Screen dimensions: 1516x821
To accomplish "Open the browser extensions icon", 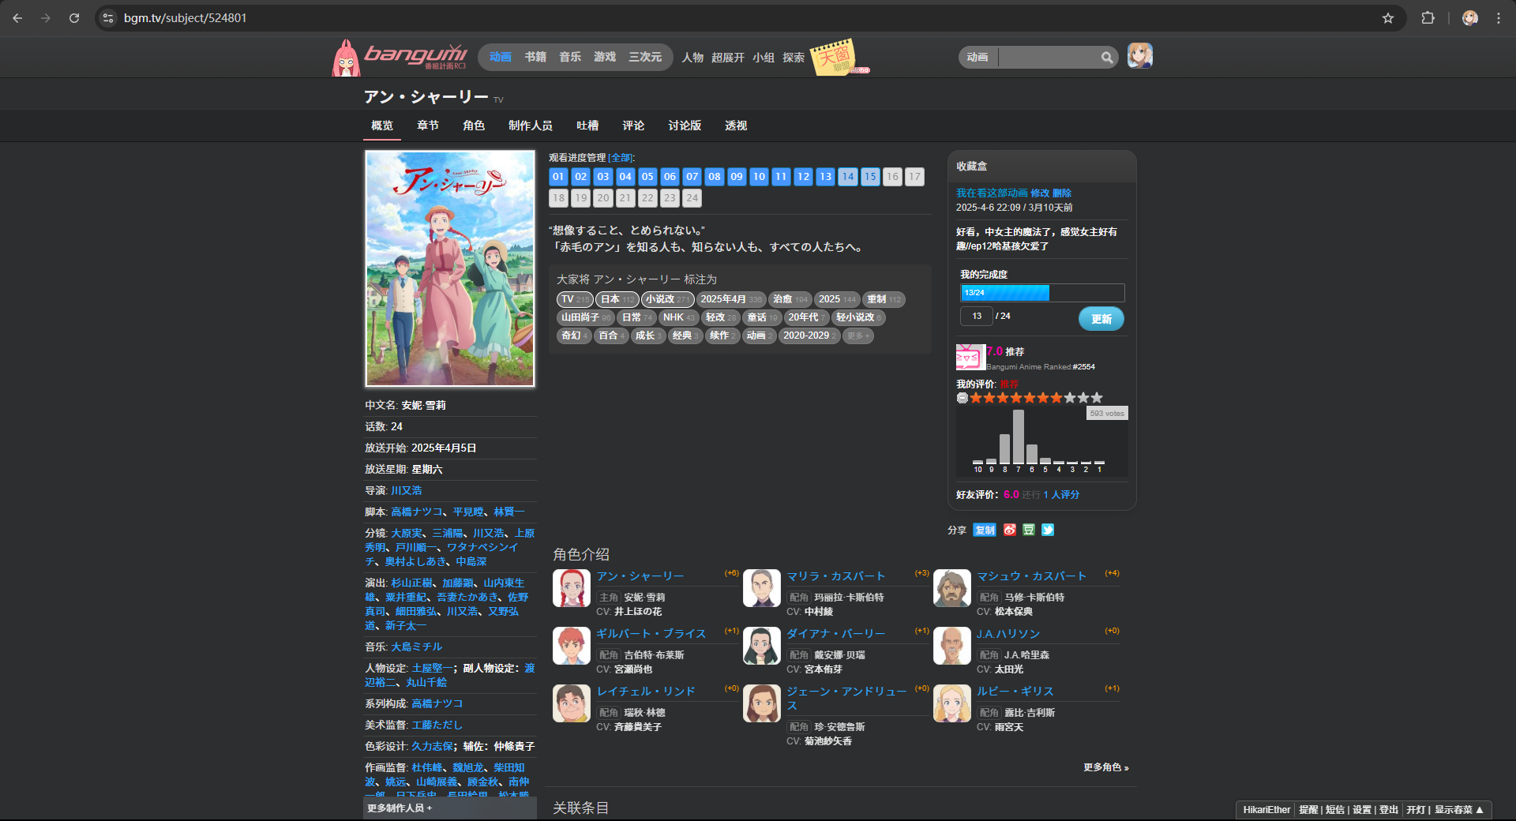I will point(1428,17).
